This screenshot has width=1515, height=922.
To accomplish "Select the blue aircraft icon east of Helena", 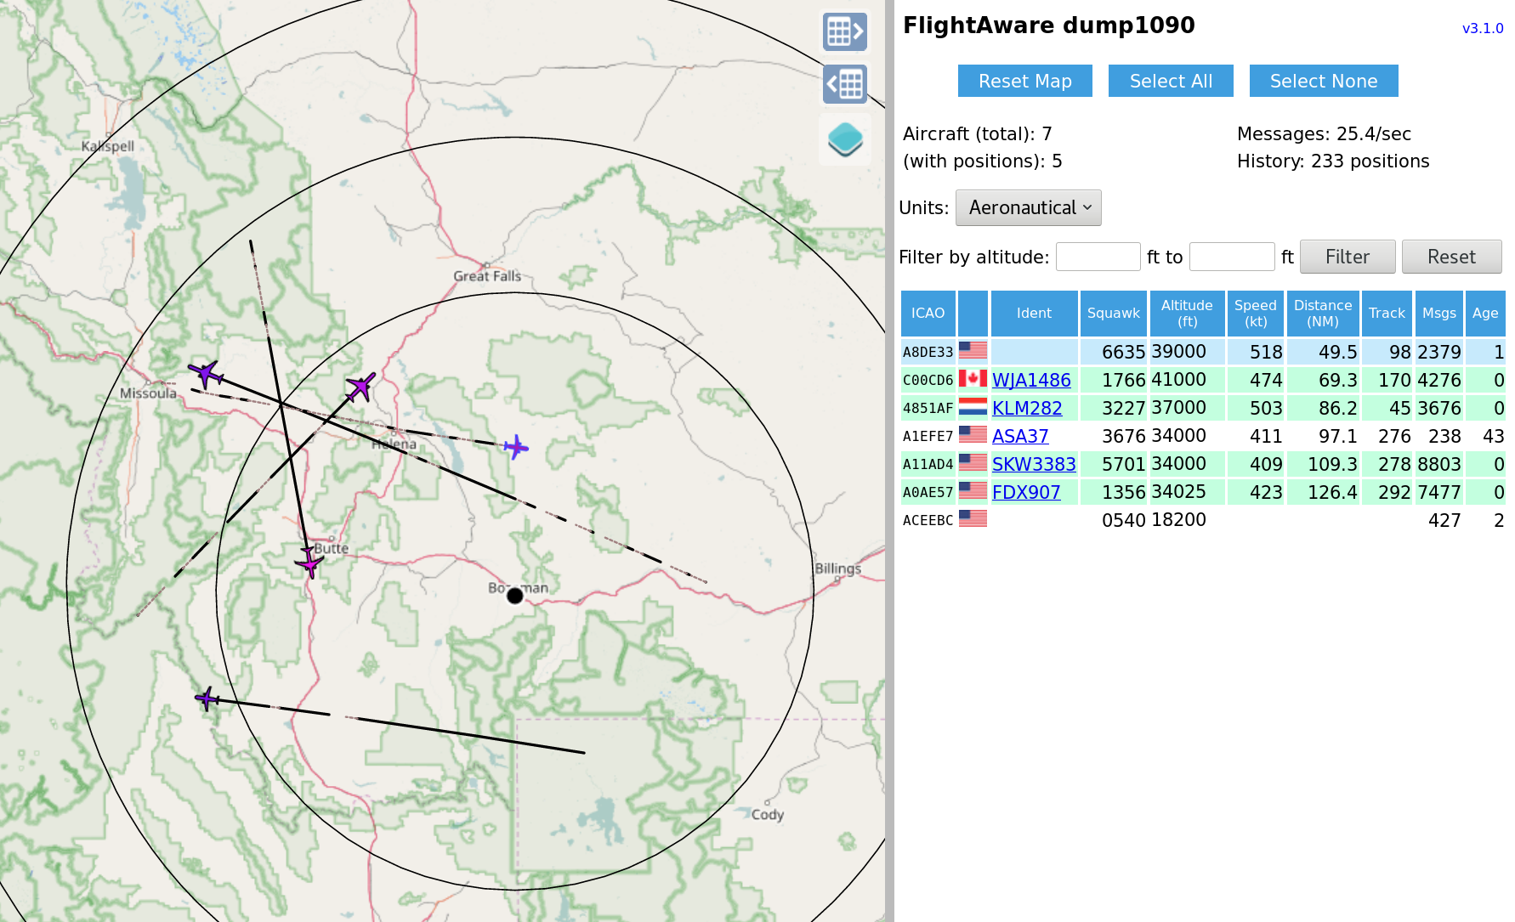I will (516, 446).
